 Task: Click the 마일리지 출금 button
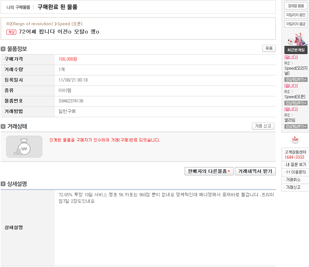(296, 24)
